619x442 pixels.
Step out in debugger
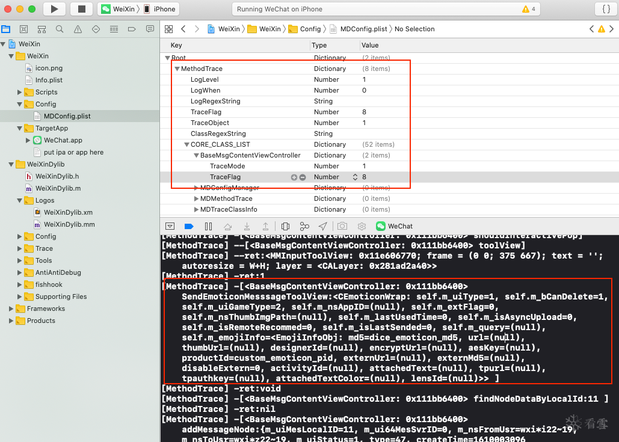coord(266,226)
